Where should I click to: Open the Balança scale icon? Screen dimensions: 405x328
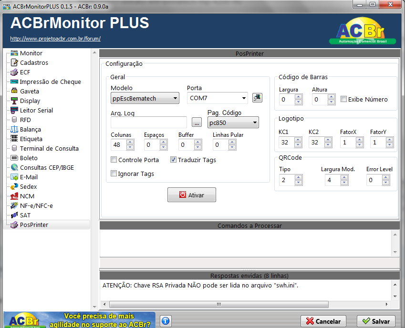pos(14,130)
